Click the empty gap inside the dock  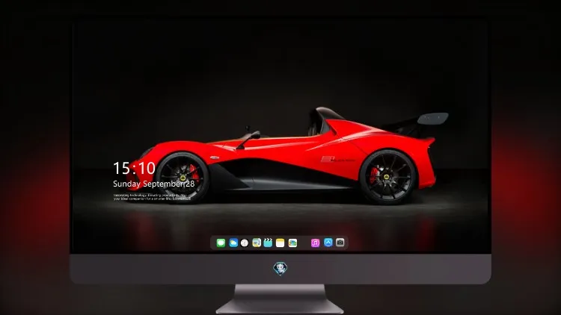(304, 243)
